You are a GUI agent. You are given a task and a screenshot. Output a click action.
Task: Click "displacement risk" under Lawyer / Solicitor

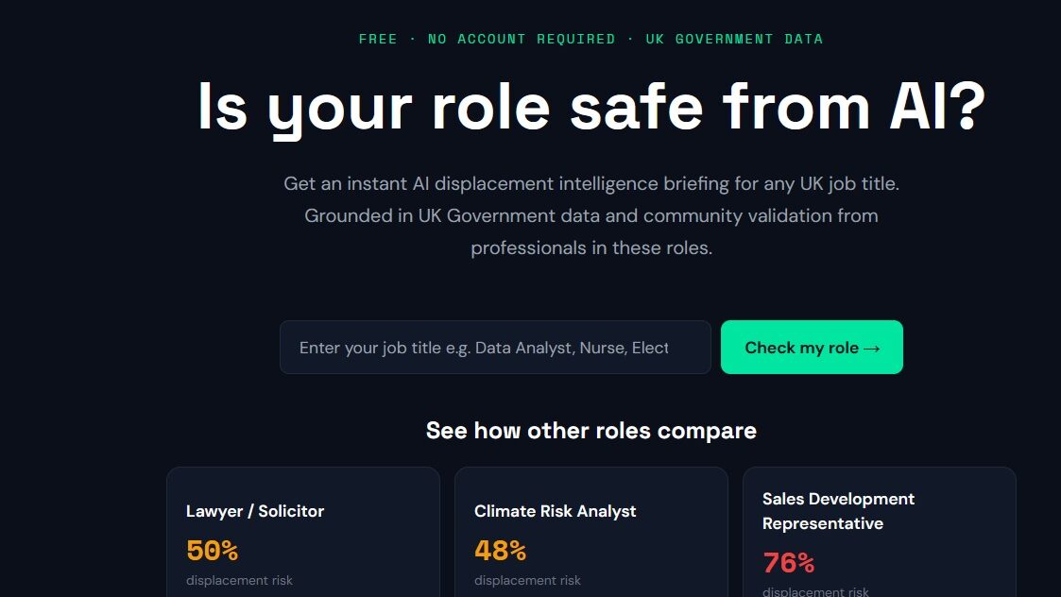pos(239,580)
